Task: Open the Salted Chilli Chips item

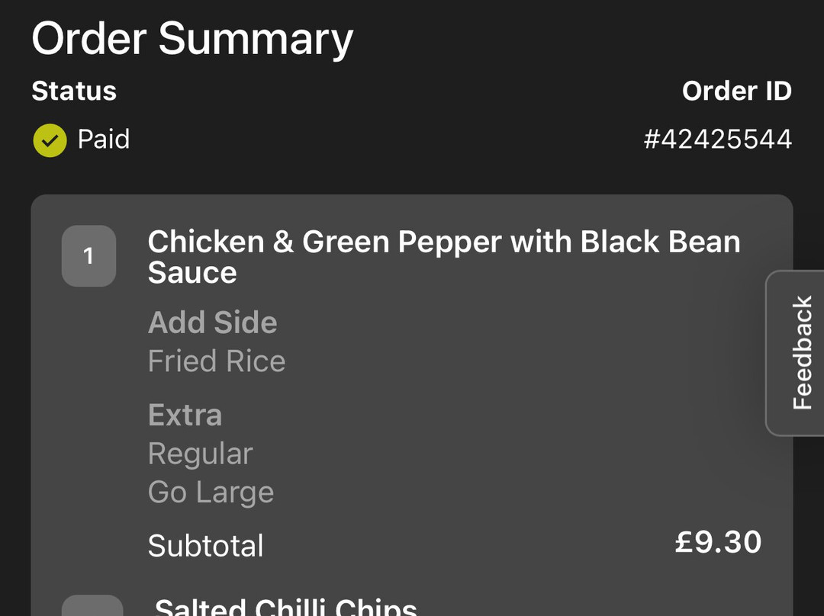Action: (286, 607)
